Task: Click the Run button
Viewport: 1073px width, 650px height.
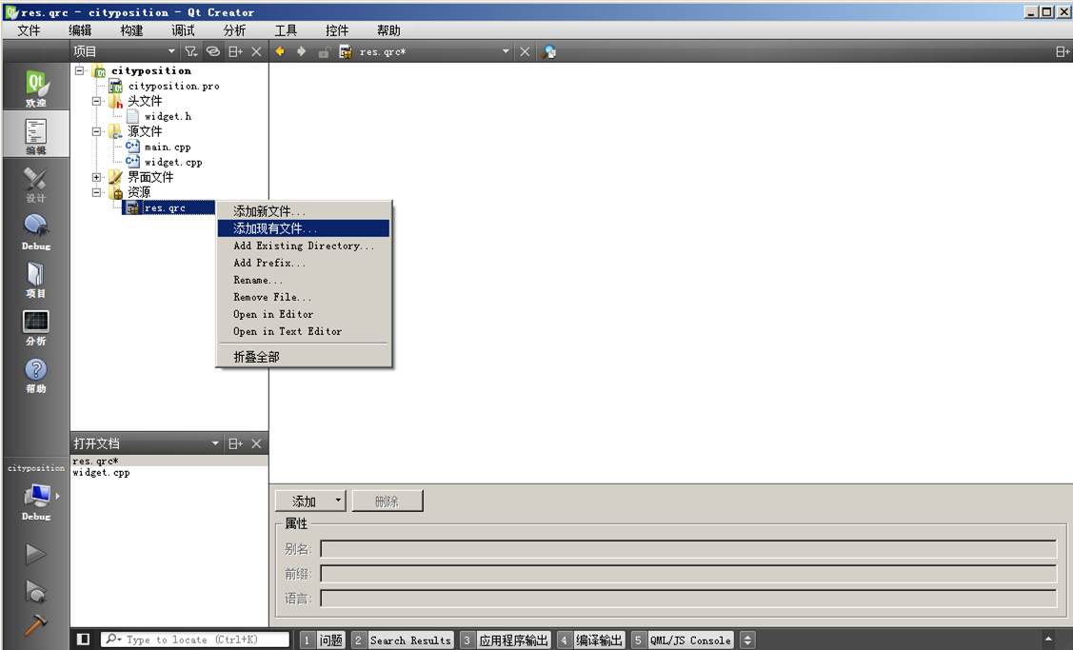Action: (x=35, y=554)
